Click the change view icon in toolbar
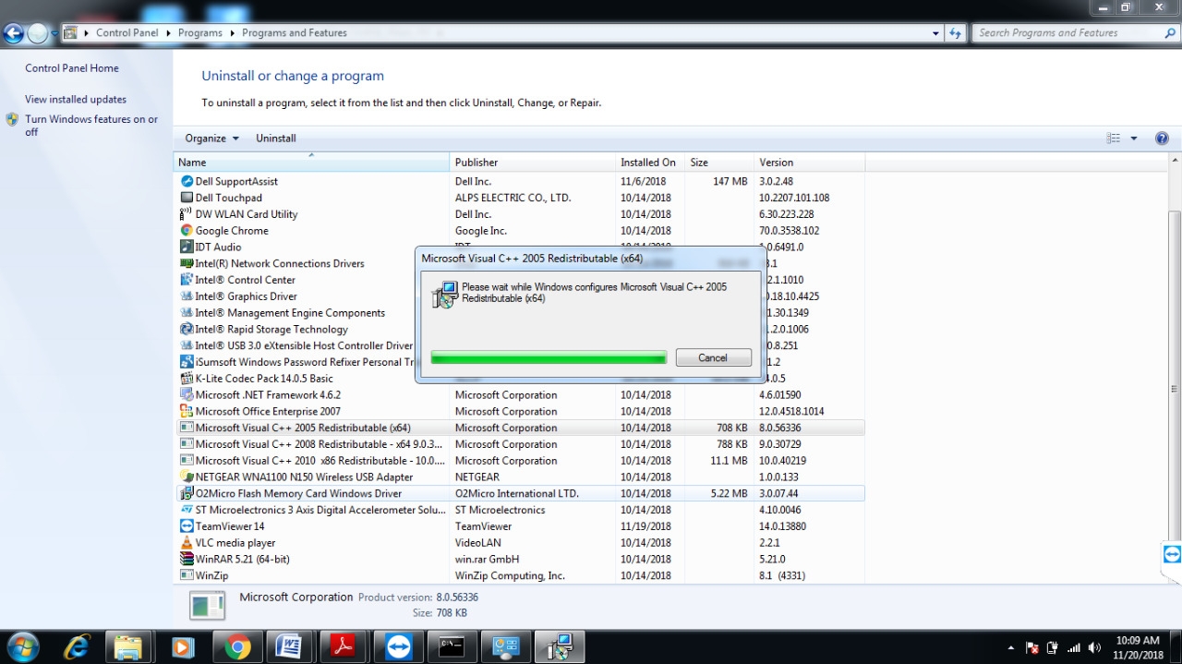Viewport: 1182px width, 664px height. coord(1114,139)
